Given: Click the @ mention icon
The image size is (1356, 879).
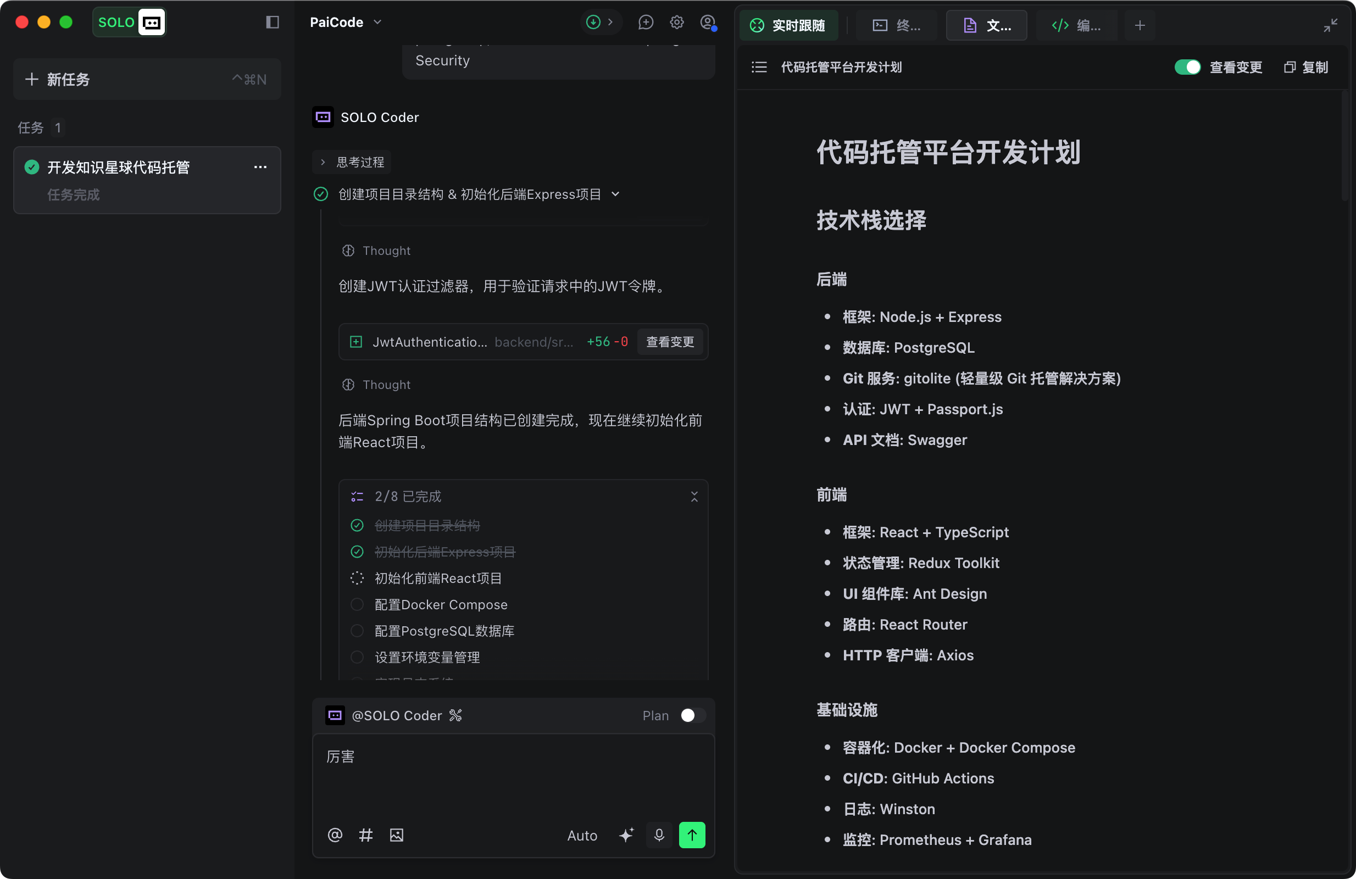Looking at the screenshot, I should click(x=335, y=835).
